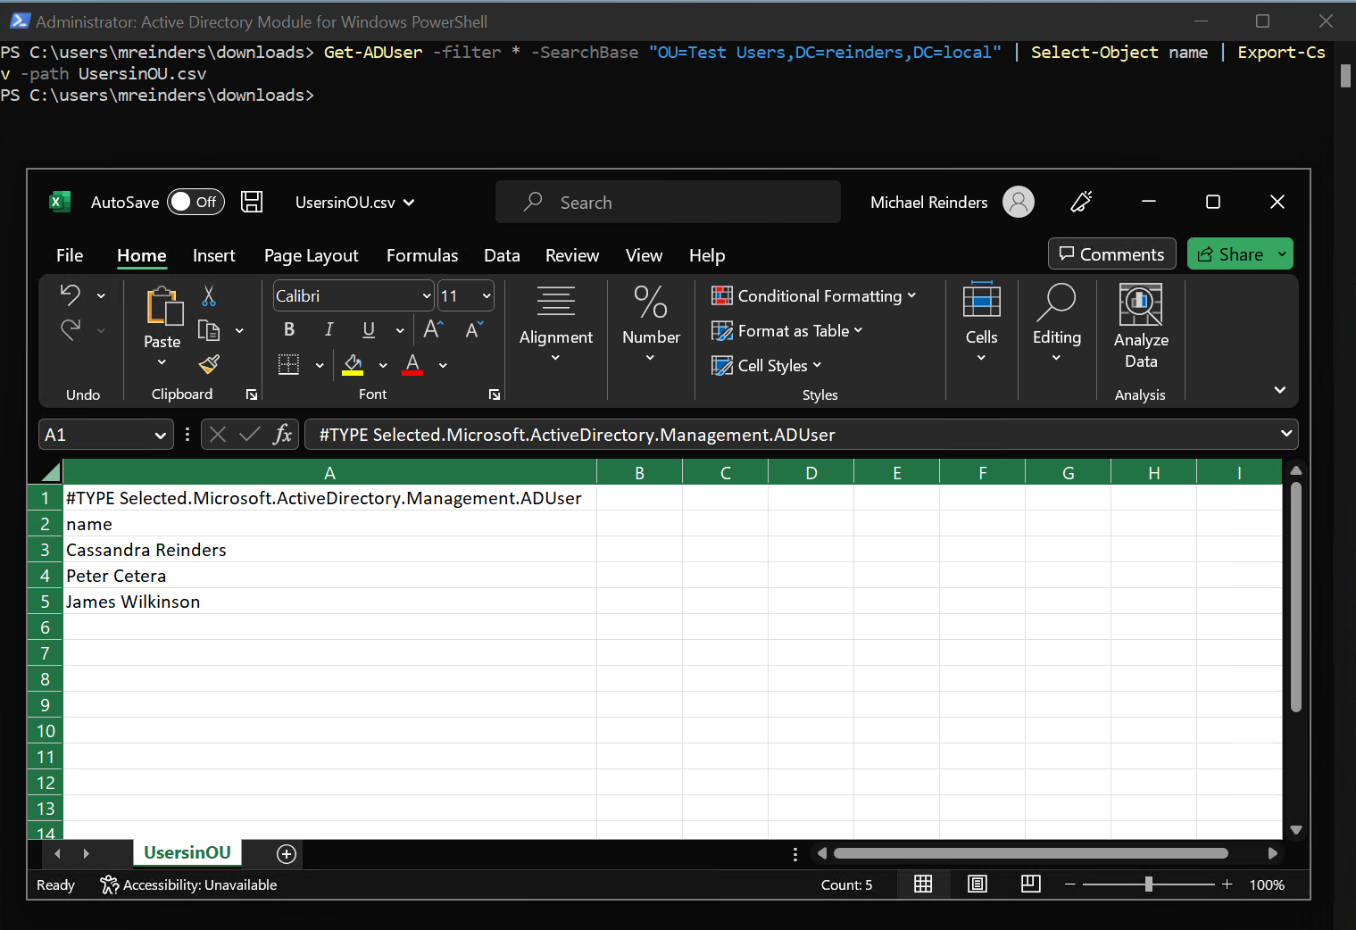The height and width of the screenshot is (930, 1356).
Task: Activate the Format Painter
Action: 208,364
